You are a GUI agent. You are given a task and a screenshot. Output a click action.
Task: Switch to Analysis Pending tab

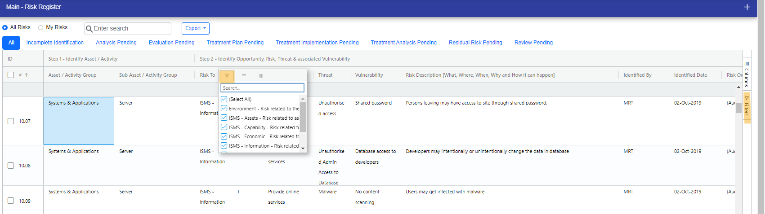pos(116,43)
